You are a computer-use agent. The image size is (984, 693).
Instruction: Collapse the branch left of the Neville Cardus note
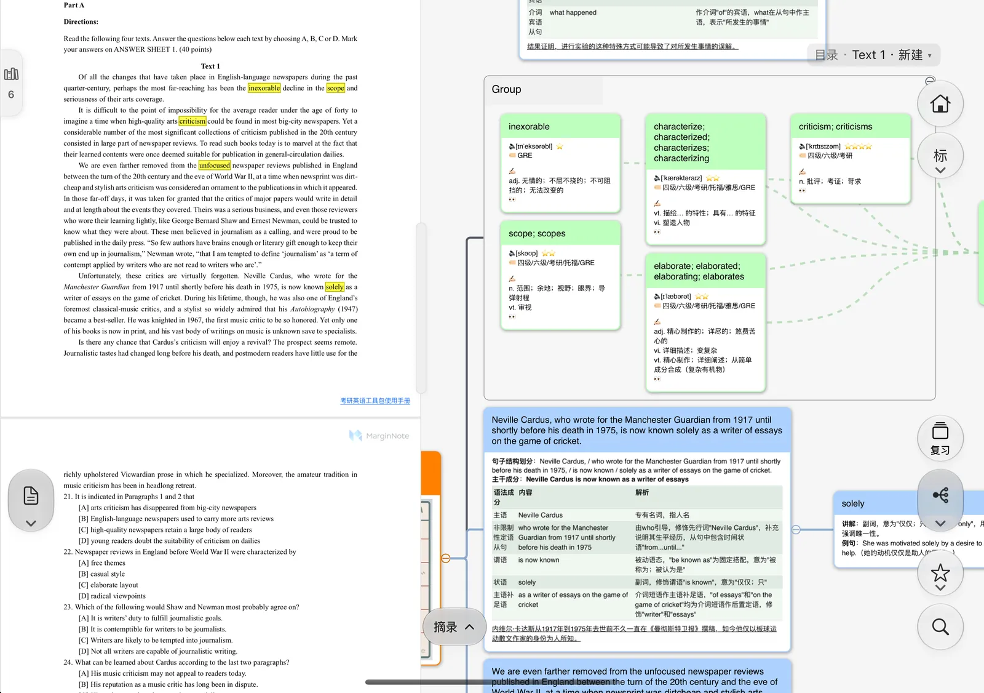coord(446,558)
